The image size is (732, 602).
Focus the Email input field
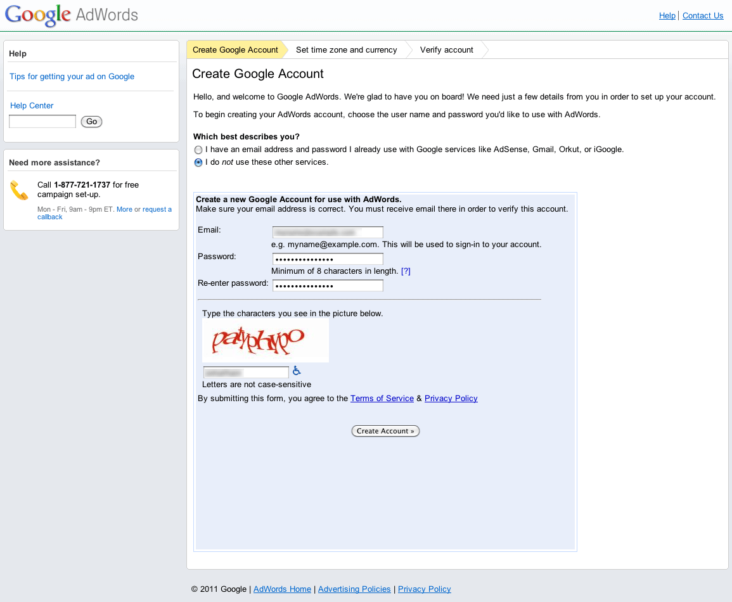tap(328, 233)
